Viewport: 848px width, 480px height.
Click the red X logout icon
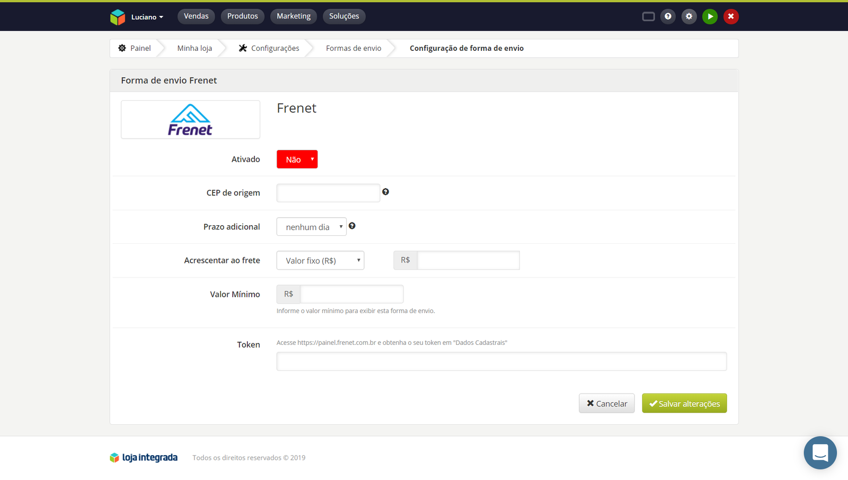[731, 16]
